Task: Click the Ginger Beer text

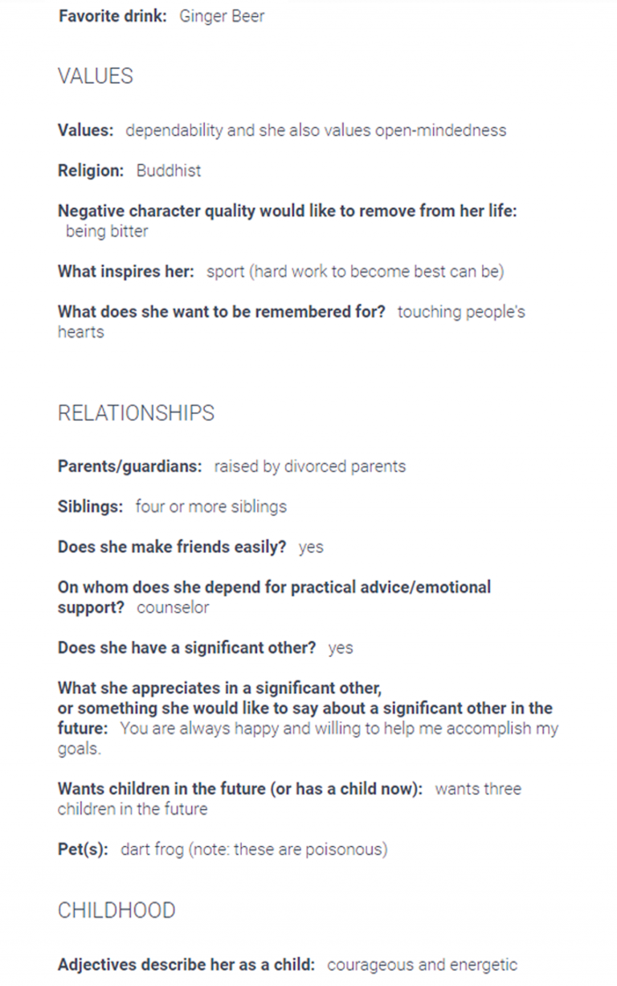Action: click(222, 16)
